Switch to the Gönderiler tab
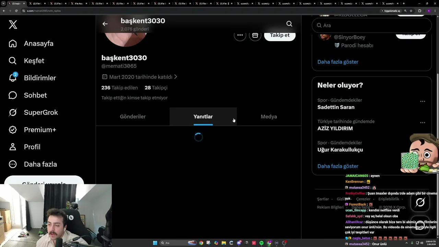 click(133, 117)
